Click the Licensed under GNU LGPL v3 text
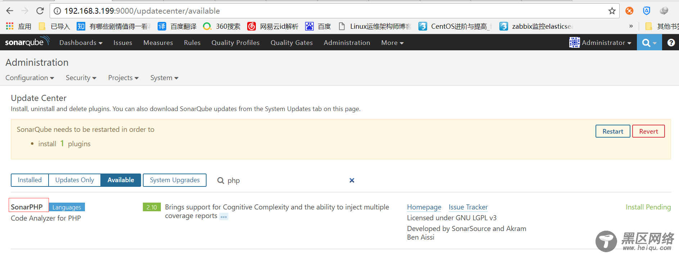Image resolution: width=679 pixels, height=254 pixels. (452, 218)
